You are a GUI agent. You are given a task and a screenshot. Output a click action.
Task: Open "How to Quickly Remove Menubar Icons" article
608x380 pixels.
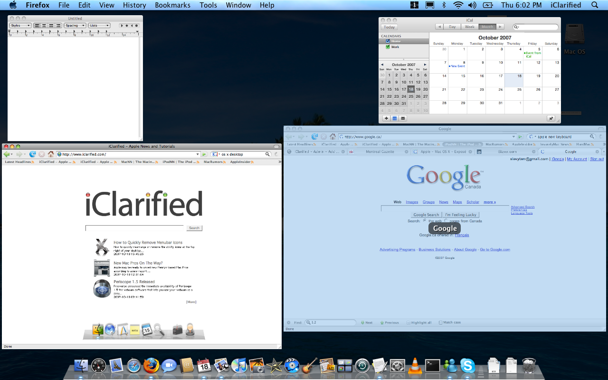pyautogui.click(x=148, y=243)
